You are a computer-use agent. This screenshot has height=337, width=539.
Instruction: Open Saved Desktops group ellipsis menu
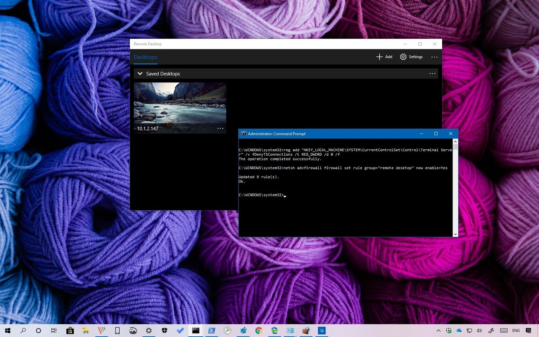click(432, 73)
